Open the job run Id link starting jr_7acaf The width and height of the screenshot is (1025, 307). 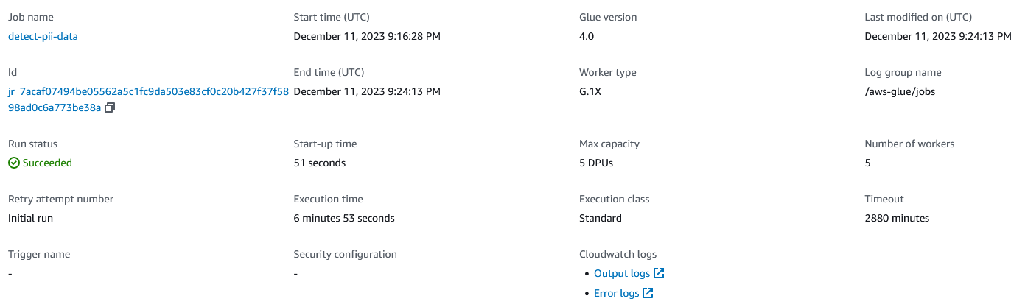tap(148, 99)
